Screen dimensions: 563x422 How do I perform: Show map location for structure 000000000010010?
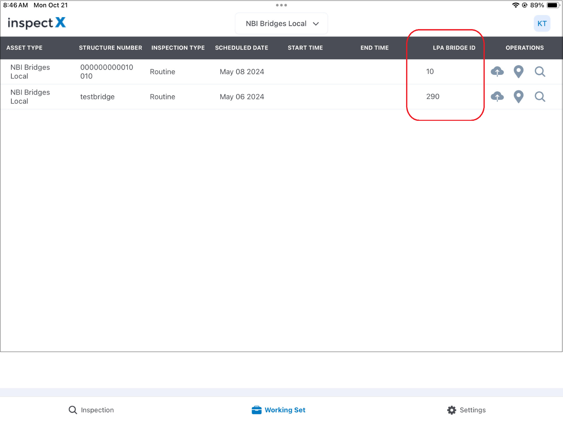[x=518, y=72]
